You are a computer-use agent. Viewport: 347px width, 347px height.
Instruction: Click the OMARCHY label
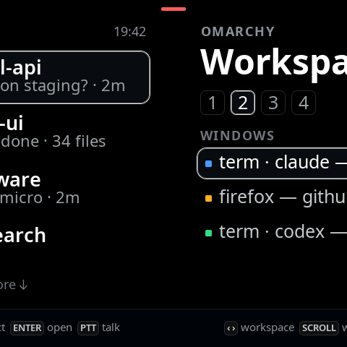238,32
